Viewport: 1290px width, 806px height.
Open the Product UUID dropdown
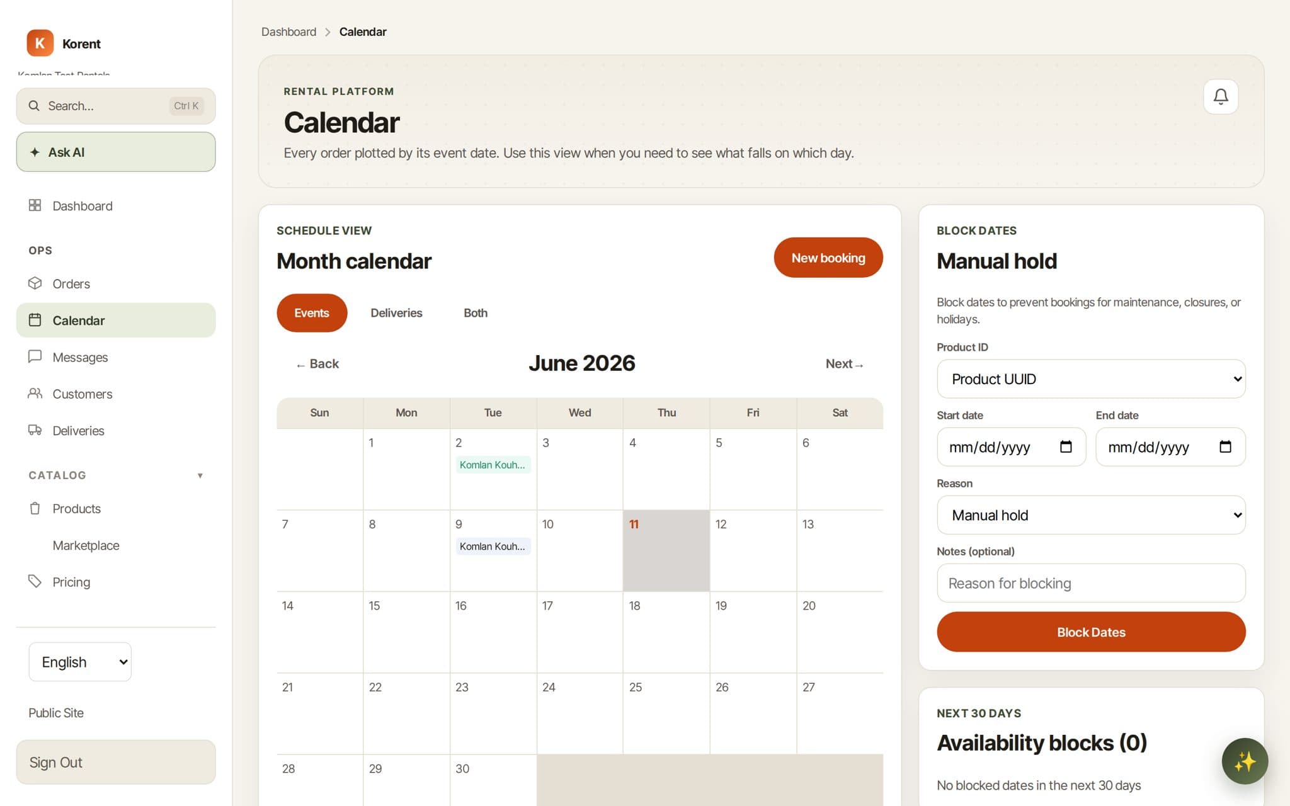[1091, 379]
